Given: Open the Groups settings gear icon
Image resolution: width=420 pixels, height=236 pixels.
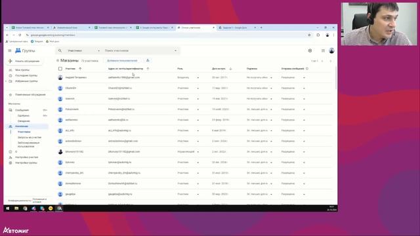Looking at the screenshot, I should 310,50.
